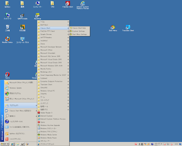
Task: Launch Windows Anytime Upgrade
Action: point(53,125)
